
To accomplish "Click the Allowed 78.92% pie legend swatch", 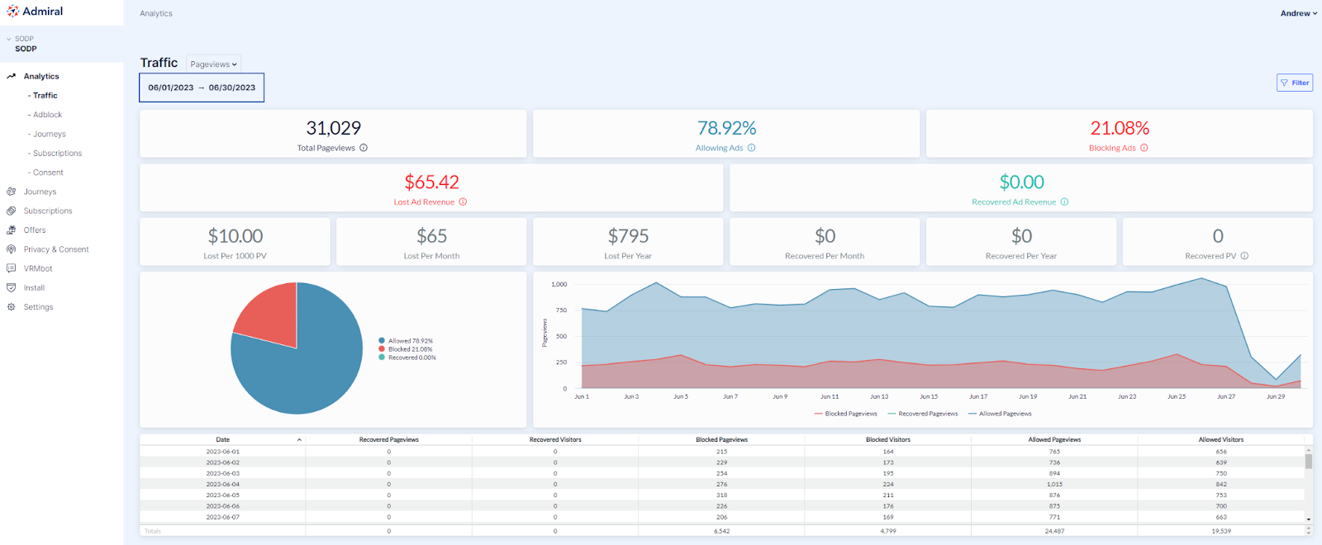I will click(x=382, y=340).
